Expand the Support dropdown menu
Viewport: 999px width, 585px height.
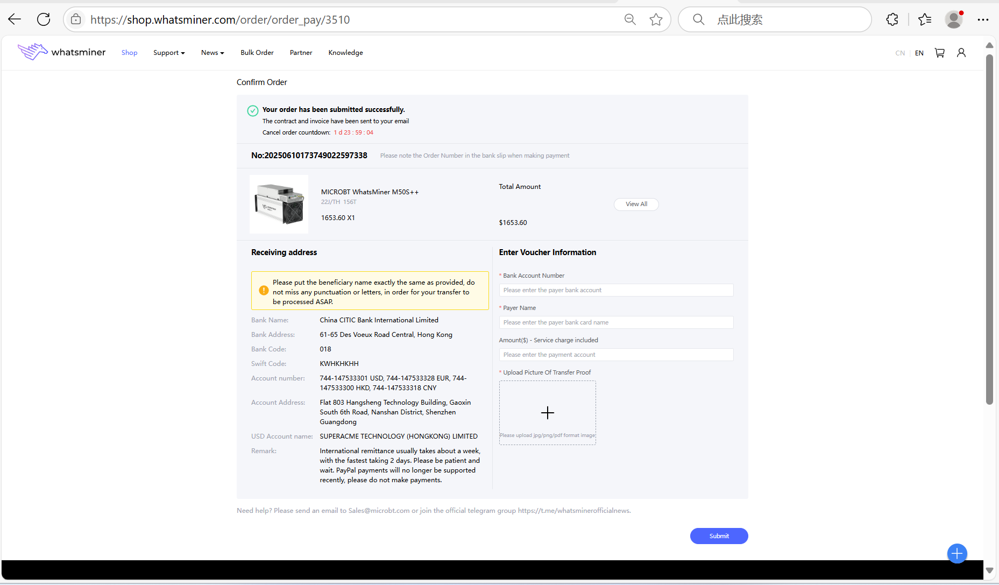(169, 53)
